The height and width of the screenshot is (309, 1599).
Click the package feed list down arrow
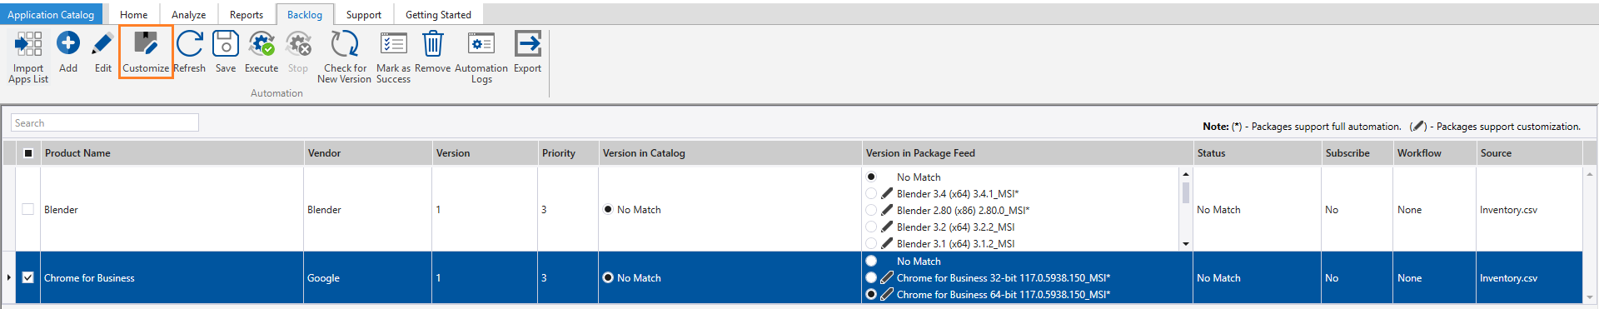[x=1186, y=244]
